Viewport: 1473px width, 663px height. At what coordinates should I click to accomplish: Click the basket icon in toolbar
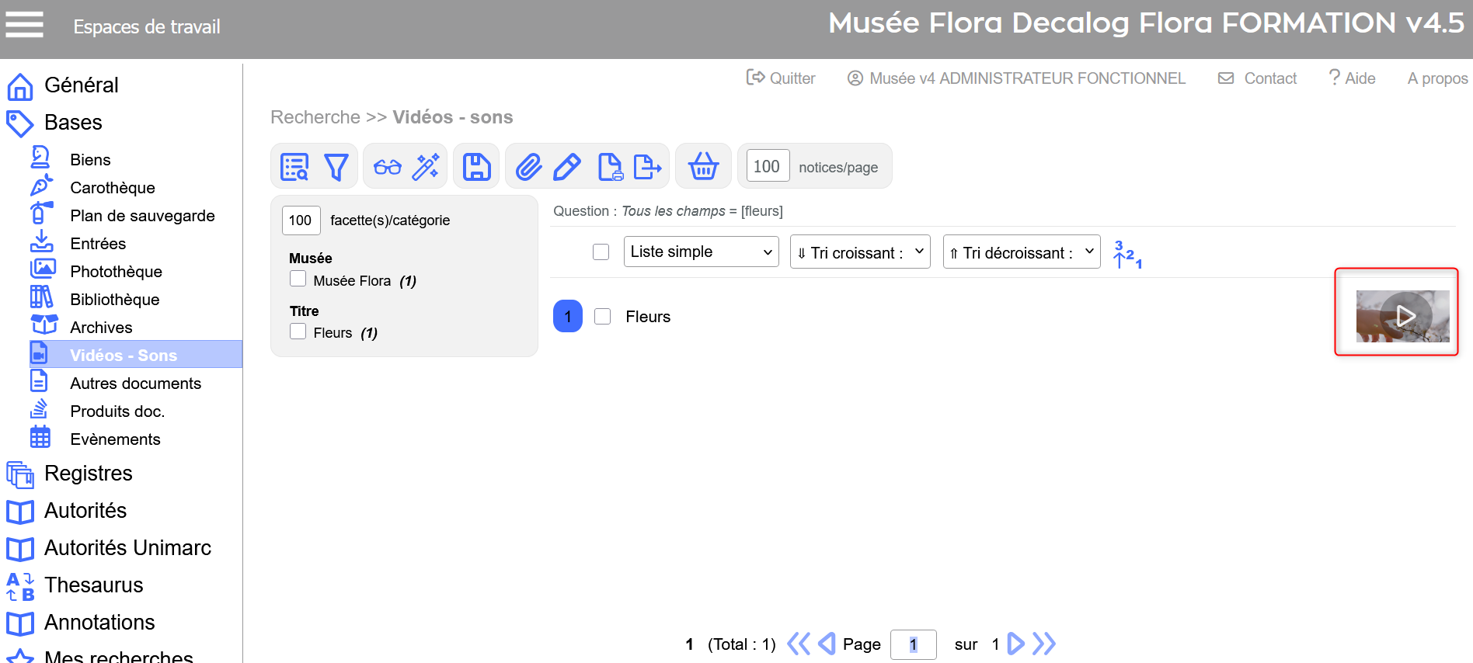(703, 166)
